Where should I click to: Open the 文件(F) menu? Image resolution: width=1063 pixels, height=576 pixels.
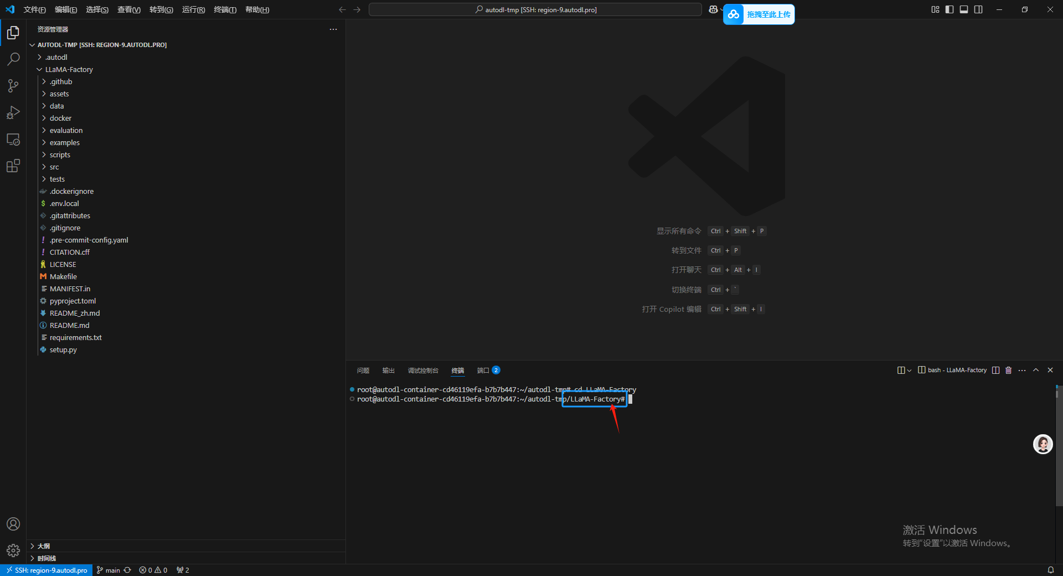click(x=34, y=9)
